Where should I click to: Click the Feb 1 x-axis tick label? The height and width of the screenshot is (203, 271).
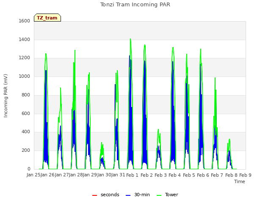132,175
